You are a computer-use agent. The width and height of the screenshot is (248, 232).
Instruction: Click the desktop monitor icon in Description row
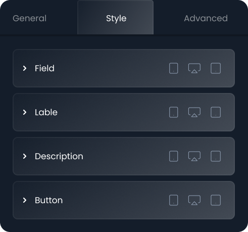[x=194, y=156]
